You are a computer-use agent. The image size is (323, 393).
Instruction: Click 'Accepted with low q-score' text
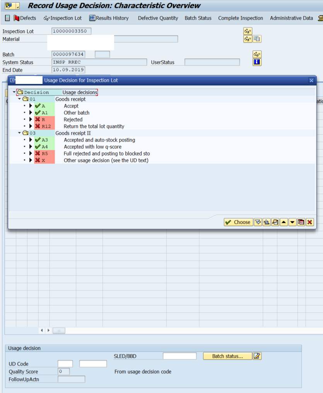point(93,147)
